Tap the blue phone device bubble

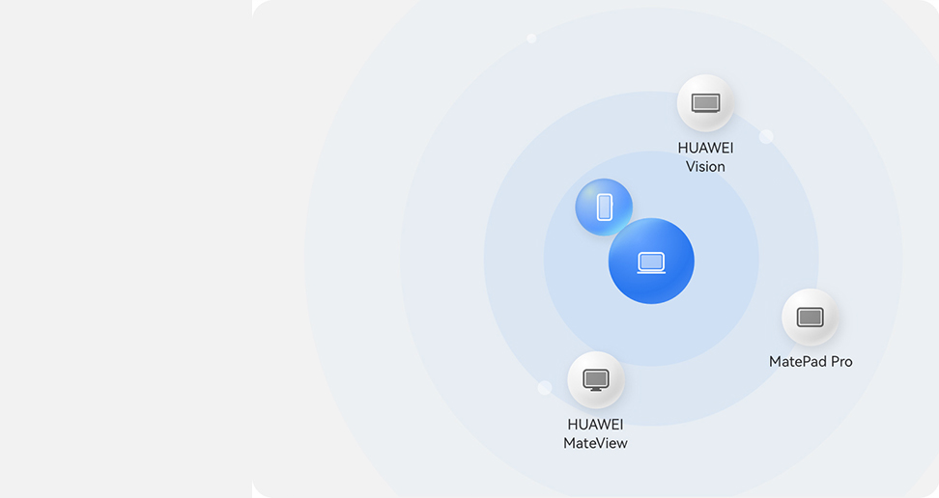point(604,207)
